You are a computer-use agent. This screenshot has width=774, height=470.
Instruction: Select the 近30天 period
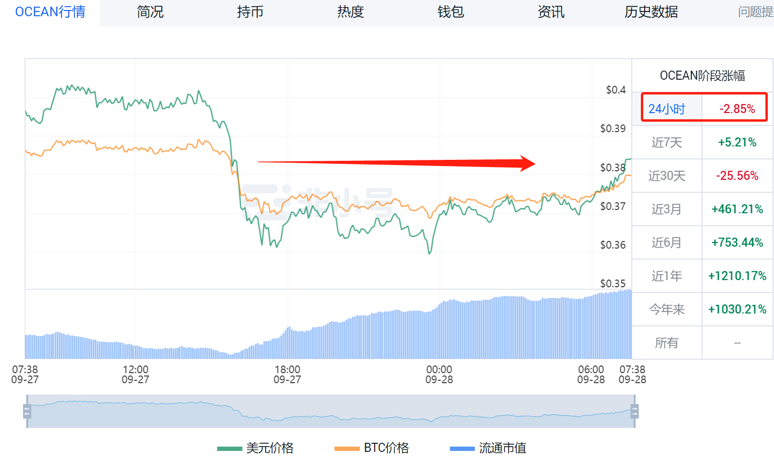tap(667, 176)
